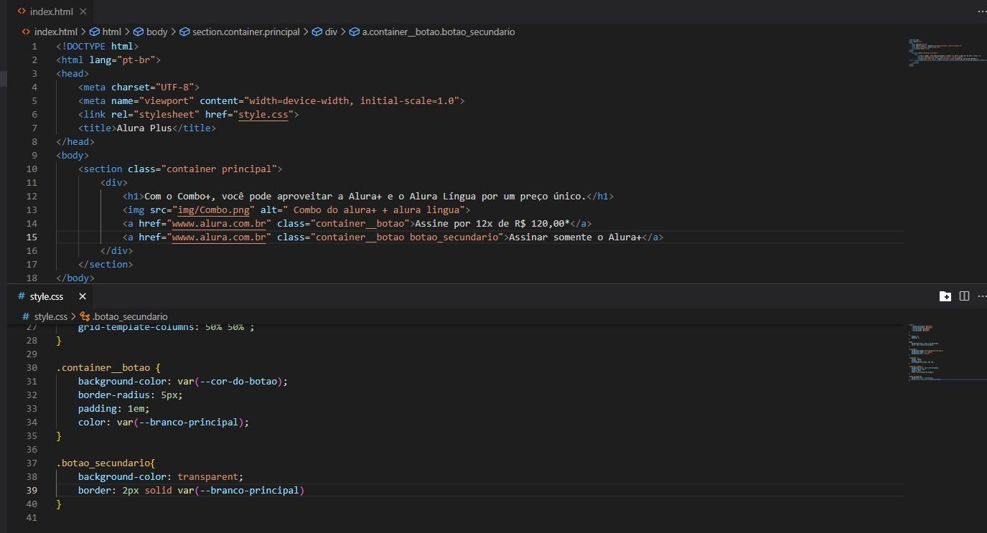Open the html breadcrumb element

(106, 32)
